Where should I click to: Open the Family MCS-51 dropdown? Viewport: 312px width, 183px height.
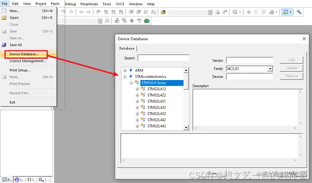pos(270,69)
